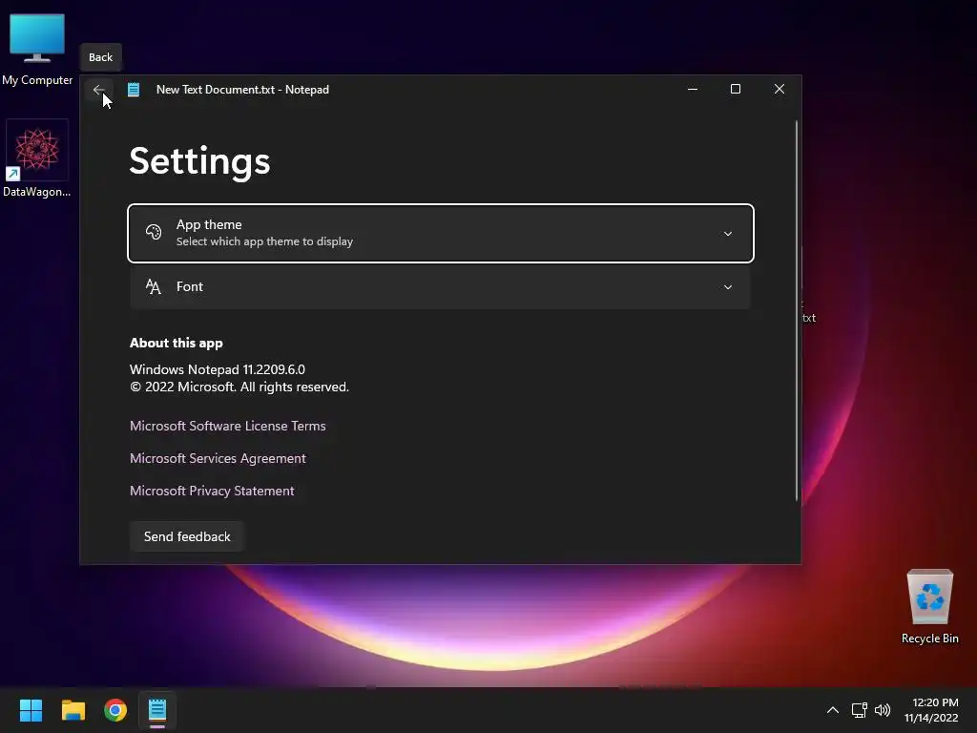Click the App theme palette icon

click(154, 233)
